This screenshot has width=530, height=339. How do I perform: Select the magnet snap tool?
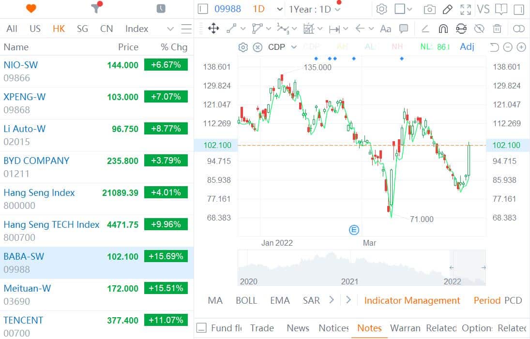pos(443,29)
